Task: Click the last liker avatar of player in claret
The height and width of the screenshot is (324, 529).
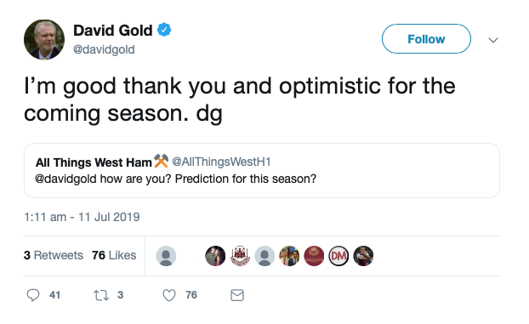Action: tap(363, 256)
